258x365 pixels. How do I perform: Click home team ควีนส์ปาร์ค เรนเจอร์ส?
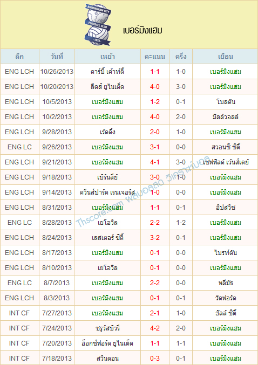click(x=107, y=192)
